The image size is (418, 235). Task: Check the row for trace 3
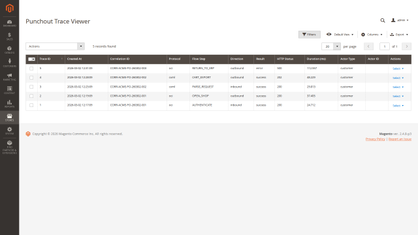coord(31,87)
